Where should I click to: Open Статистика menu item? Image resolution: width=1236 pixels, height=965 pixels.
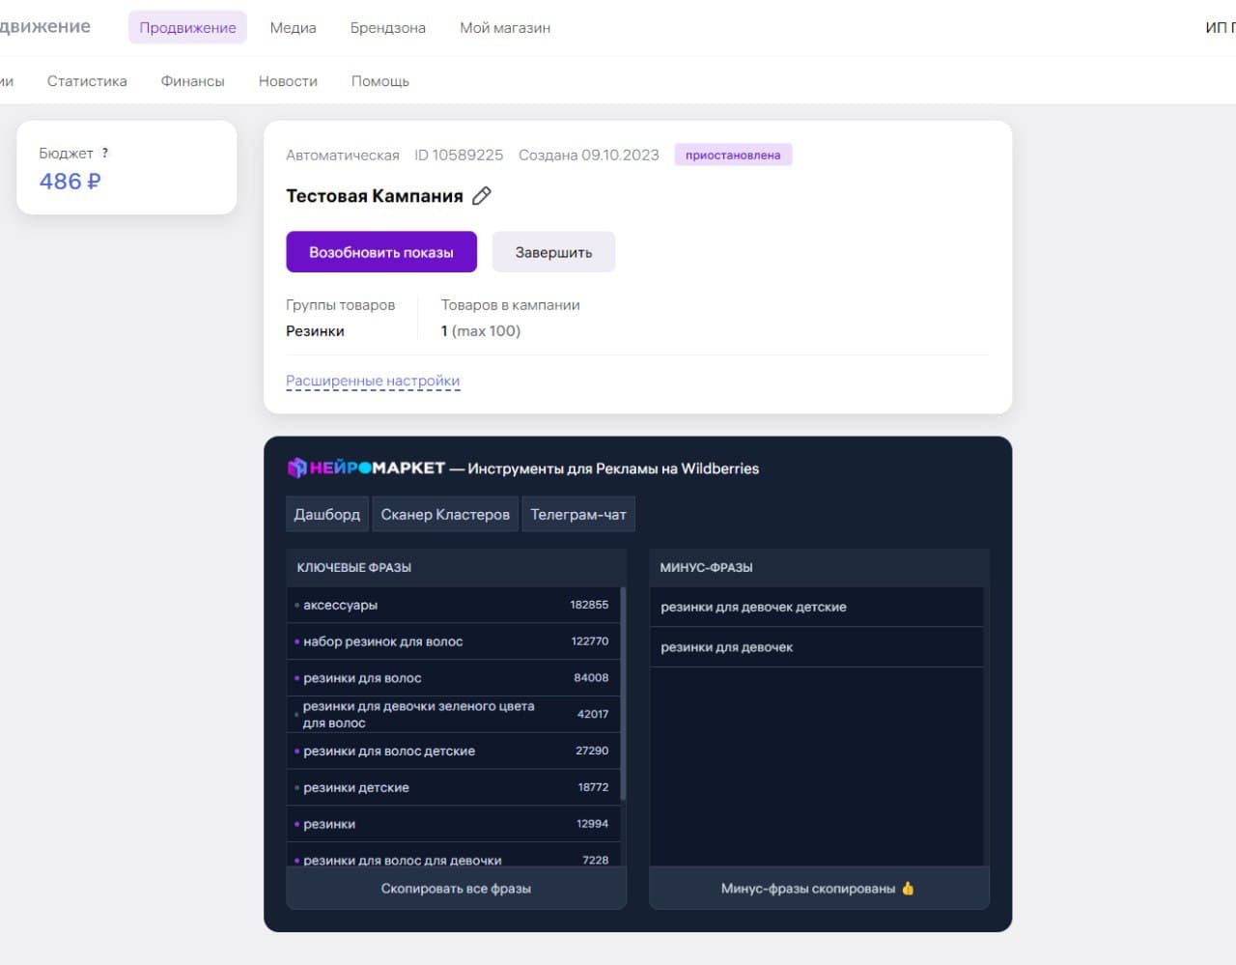pyautogui.click(x=87, y=81)
